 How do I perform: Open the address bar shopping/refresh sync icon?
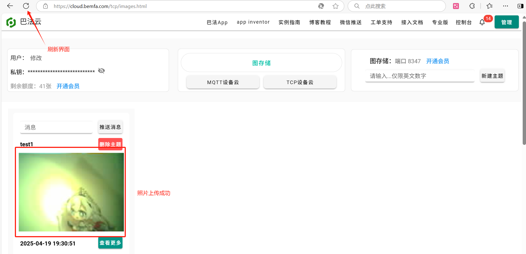(321, 6)
